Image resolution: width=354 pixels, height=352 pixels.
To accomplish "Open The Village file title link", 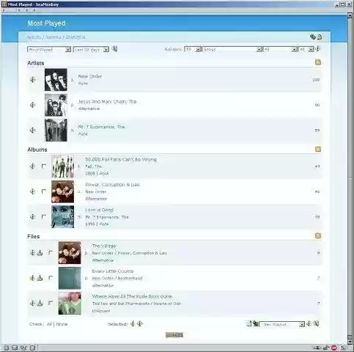I will (104, 246).
